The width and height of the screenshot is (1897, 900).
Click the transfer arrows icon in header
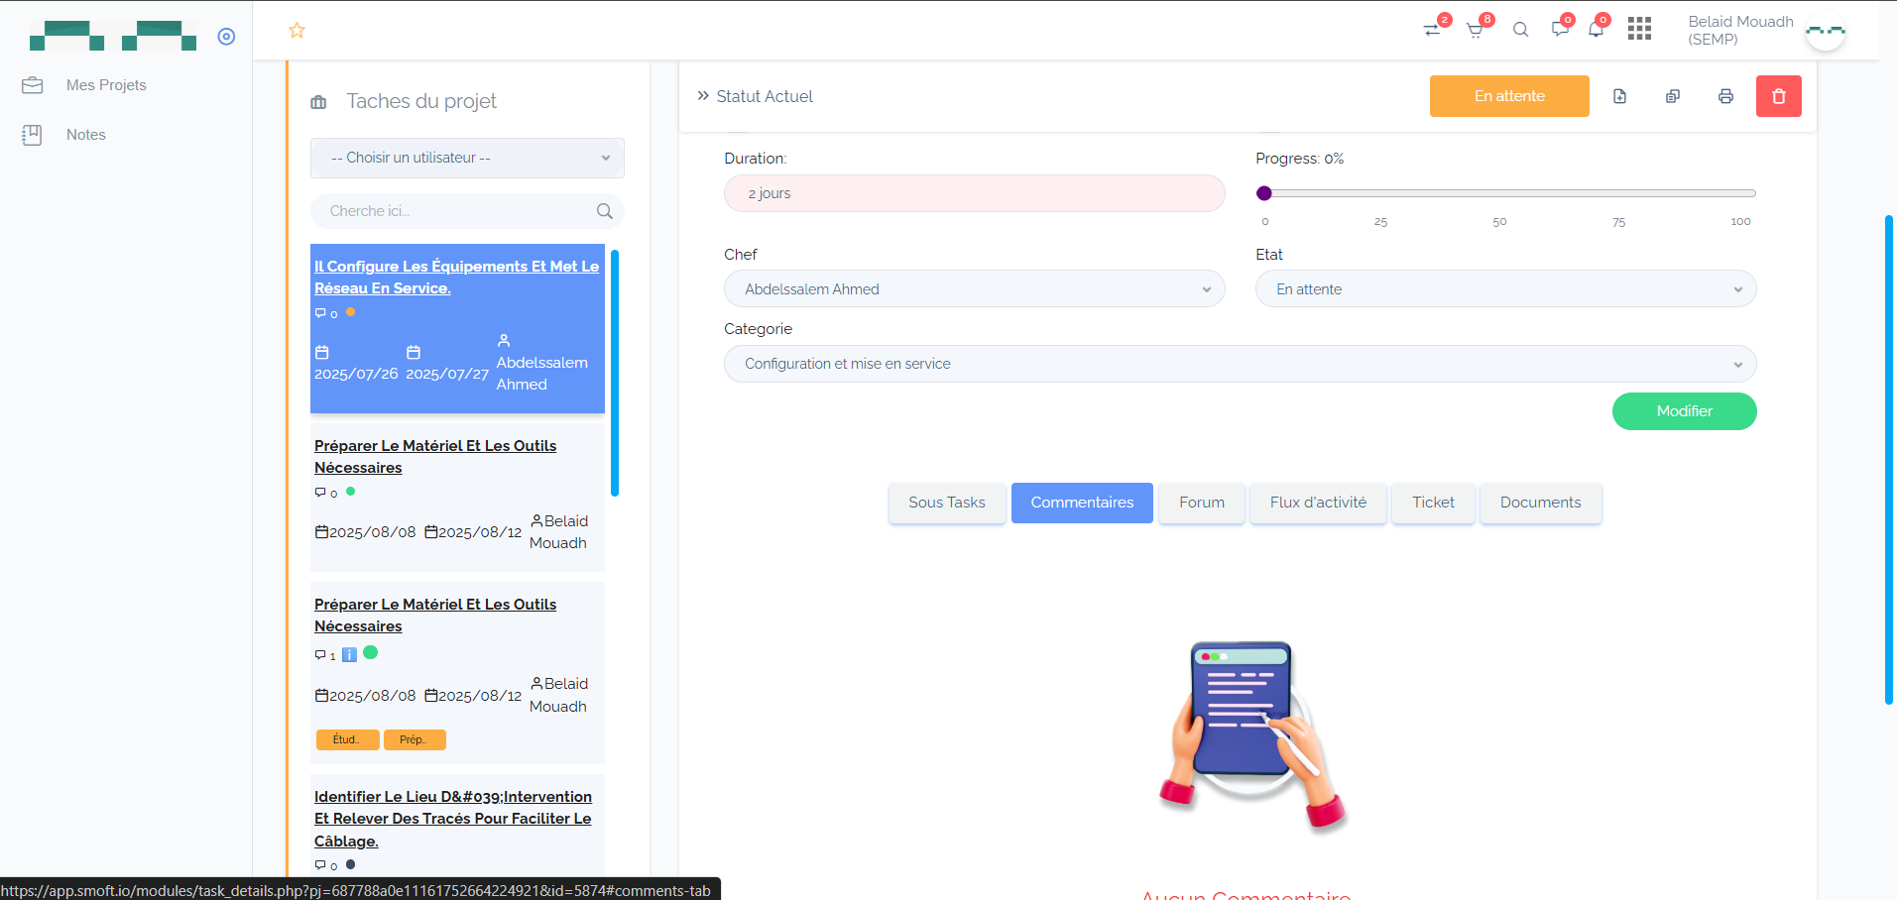pos(1432,30)
